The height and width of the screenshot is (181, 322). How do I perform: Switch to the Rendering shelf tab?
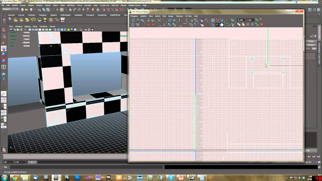(x=102, y=15)
